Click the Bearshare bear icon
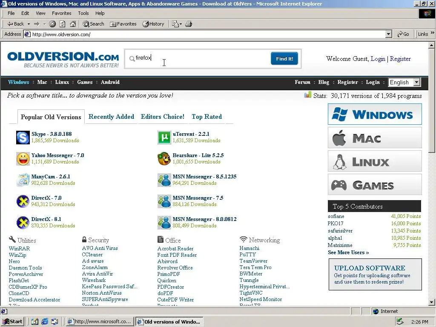The image size is (436, 327). click(x=164, y=159)
